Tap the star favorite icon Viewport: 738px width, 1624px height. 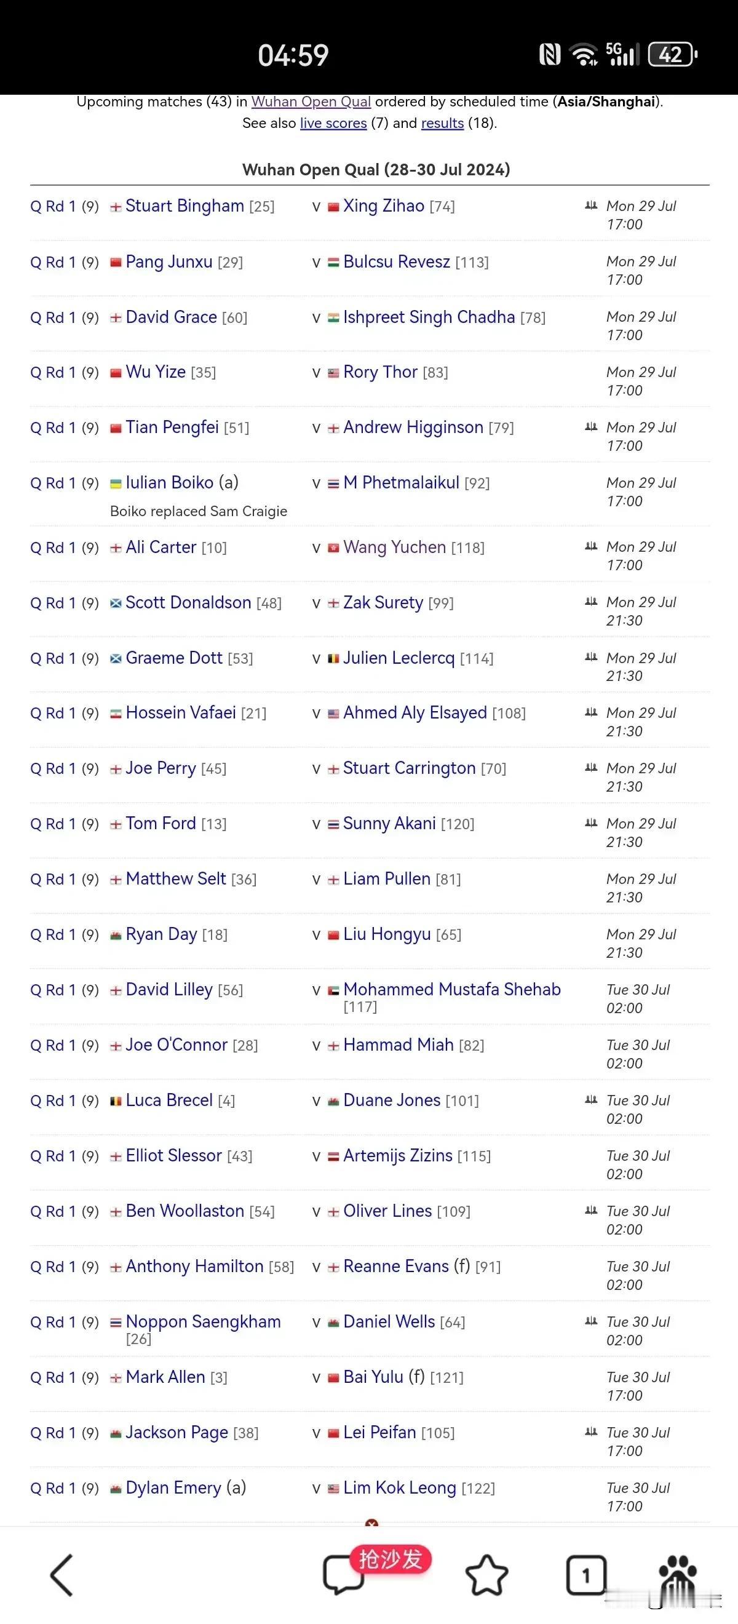point(486,1575)
